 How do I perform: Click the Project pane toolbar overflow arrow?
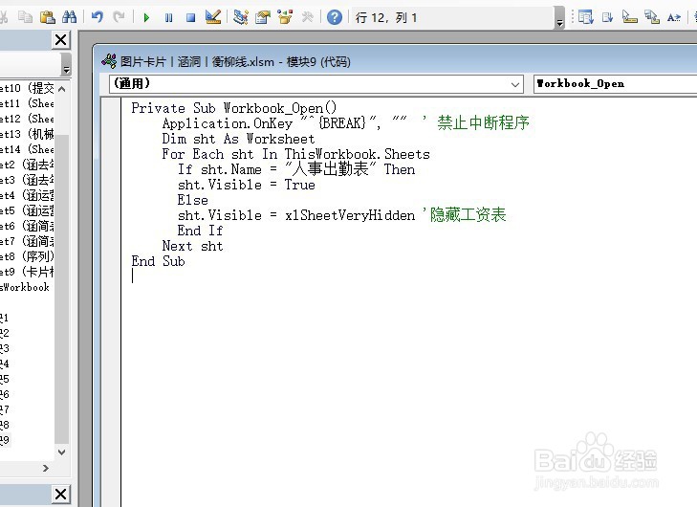coord(66,65)
